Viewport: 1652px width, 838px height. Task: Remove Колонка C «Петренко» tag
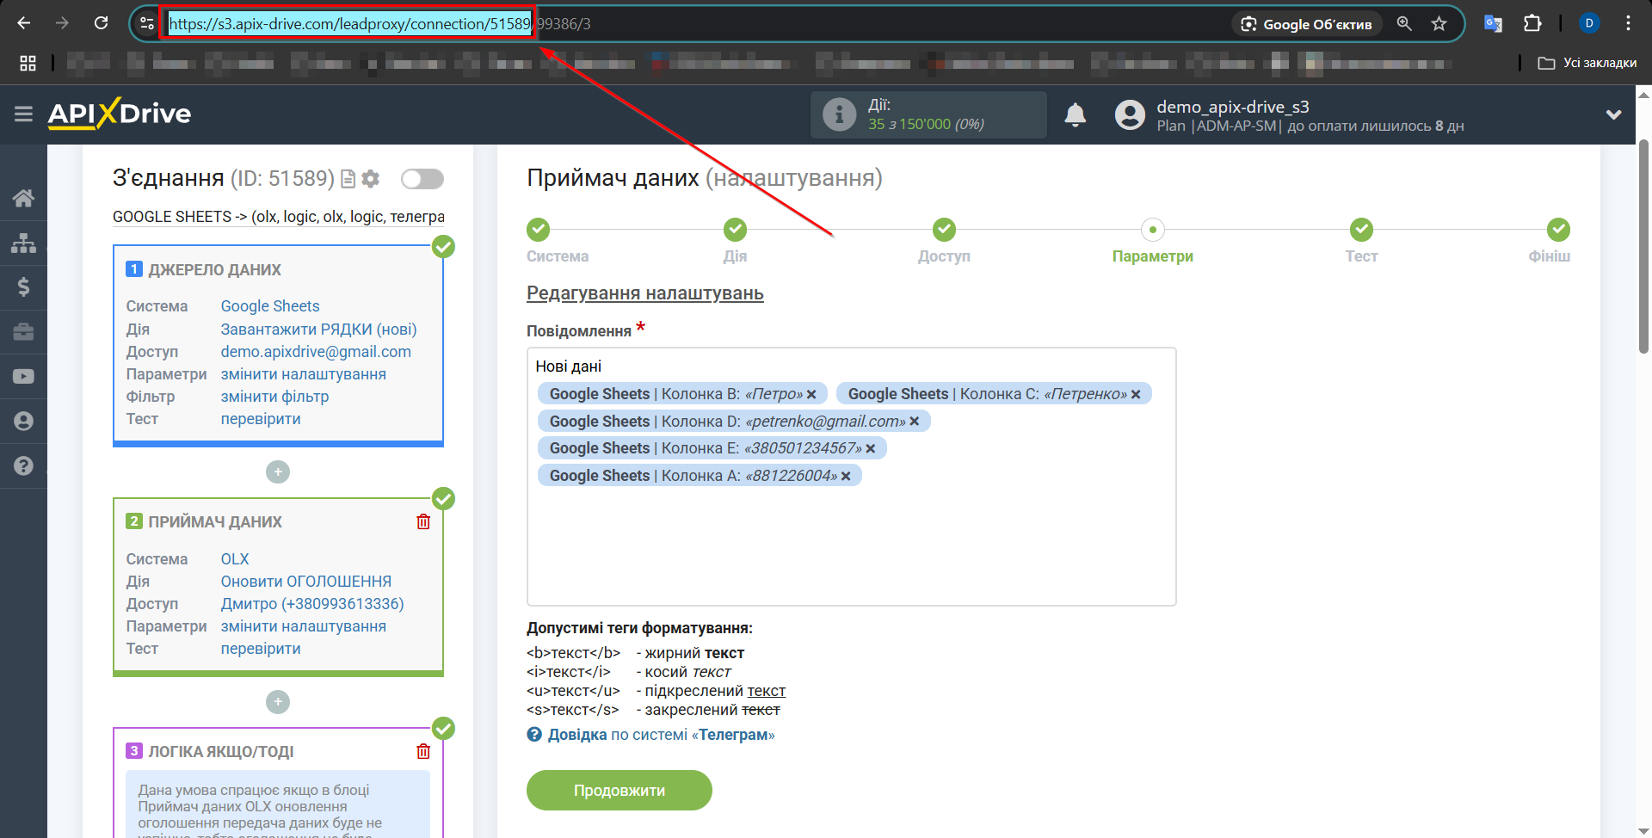click(1136, 394)
